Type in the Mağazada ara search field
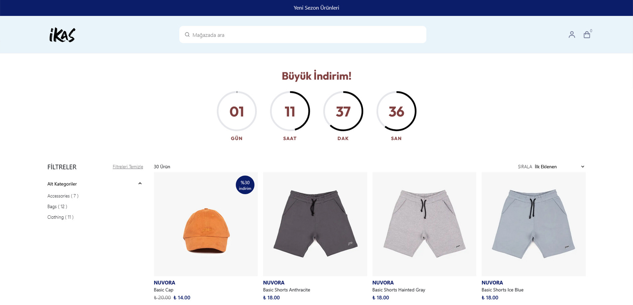633x305 pixels. coord(307,35)
